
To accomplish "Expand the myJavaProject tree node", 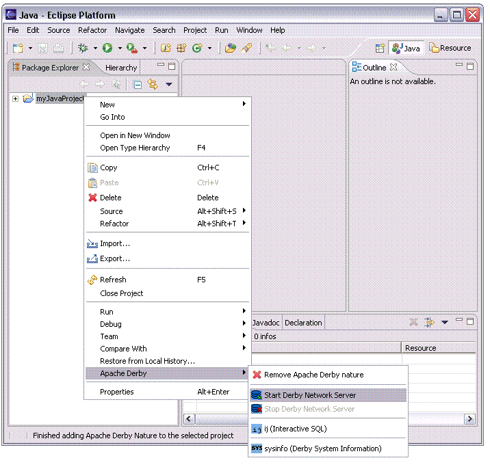I will pyautogui.click(x=15, y=98).
